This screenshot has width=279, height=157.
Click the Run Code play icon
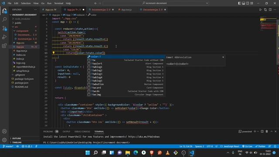point(260,10)
